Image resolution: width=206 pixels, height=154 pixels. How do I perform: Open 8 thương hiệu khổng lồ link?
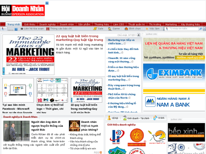tap(122, 105)
